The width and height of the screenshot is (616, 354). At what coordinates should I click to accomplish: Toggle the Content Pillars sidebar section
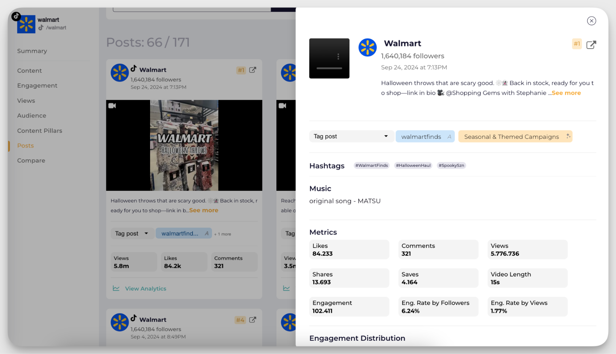pos(39,130)
